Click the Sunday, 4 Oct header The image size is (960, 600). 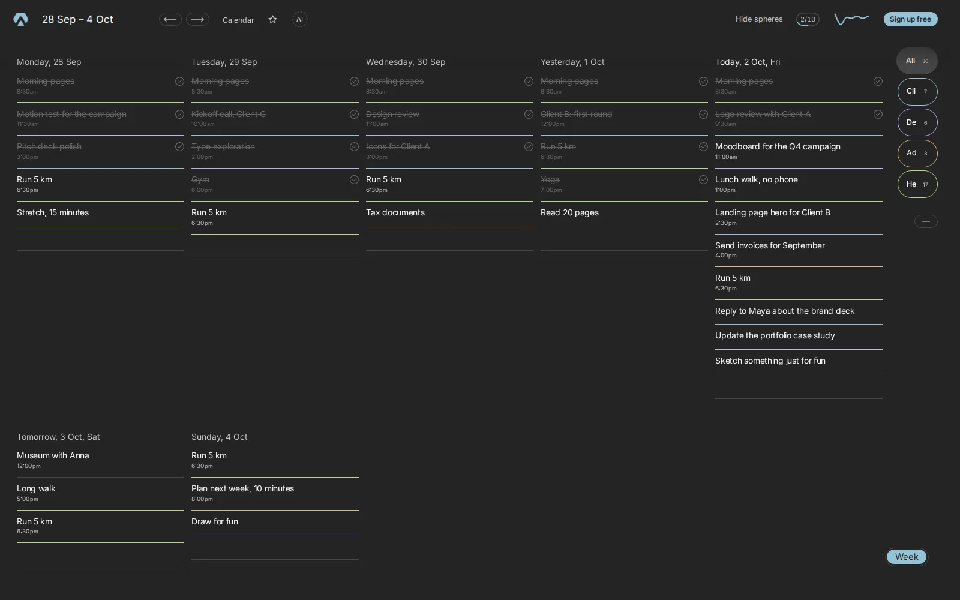pyautogui.click(x=220, y=437)
